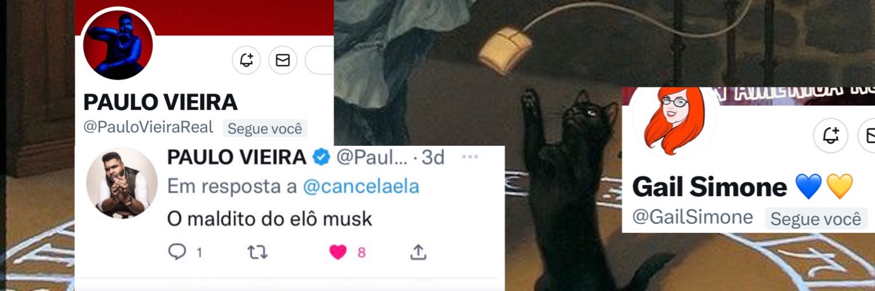Click the share upload icon on the tweet
Viewport: 875px width, 291px height.
point(418,252)
